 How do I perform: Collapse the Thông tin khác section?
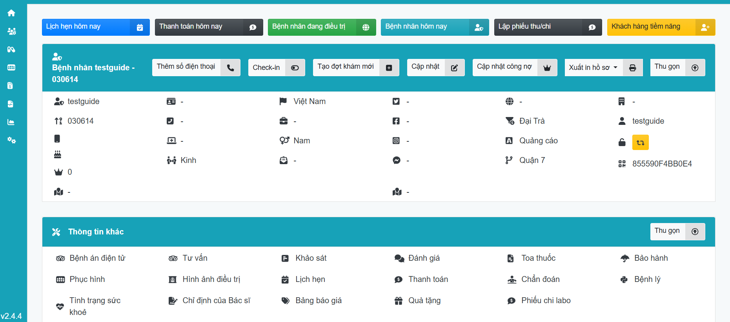[x=677, y=232]
